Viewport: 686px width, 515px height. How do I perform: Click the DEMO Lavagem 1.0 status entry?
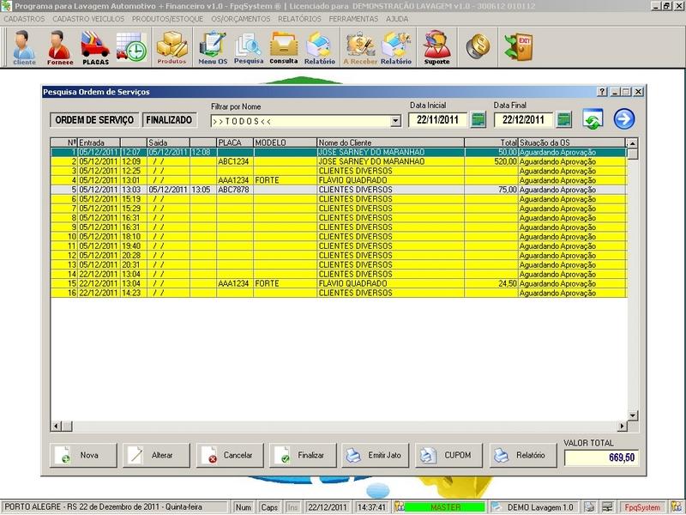coord(535,507)
